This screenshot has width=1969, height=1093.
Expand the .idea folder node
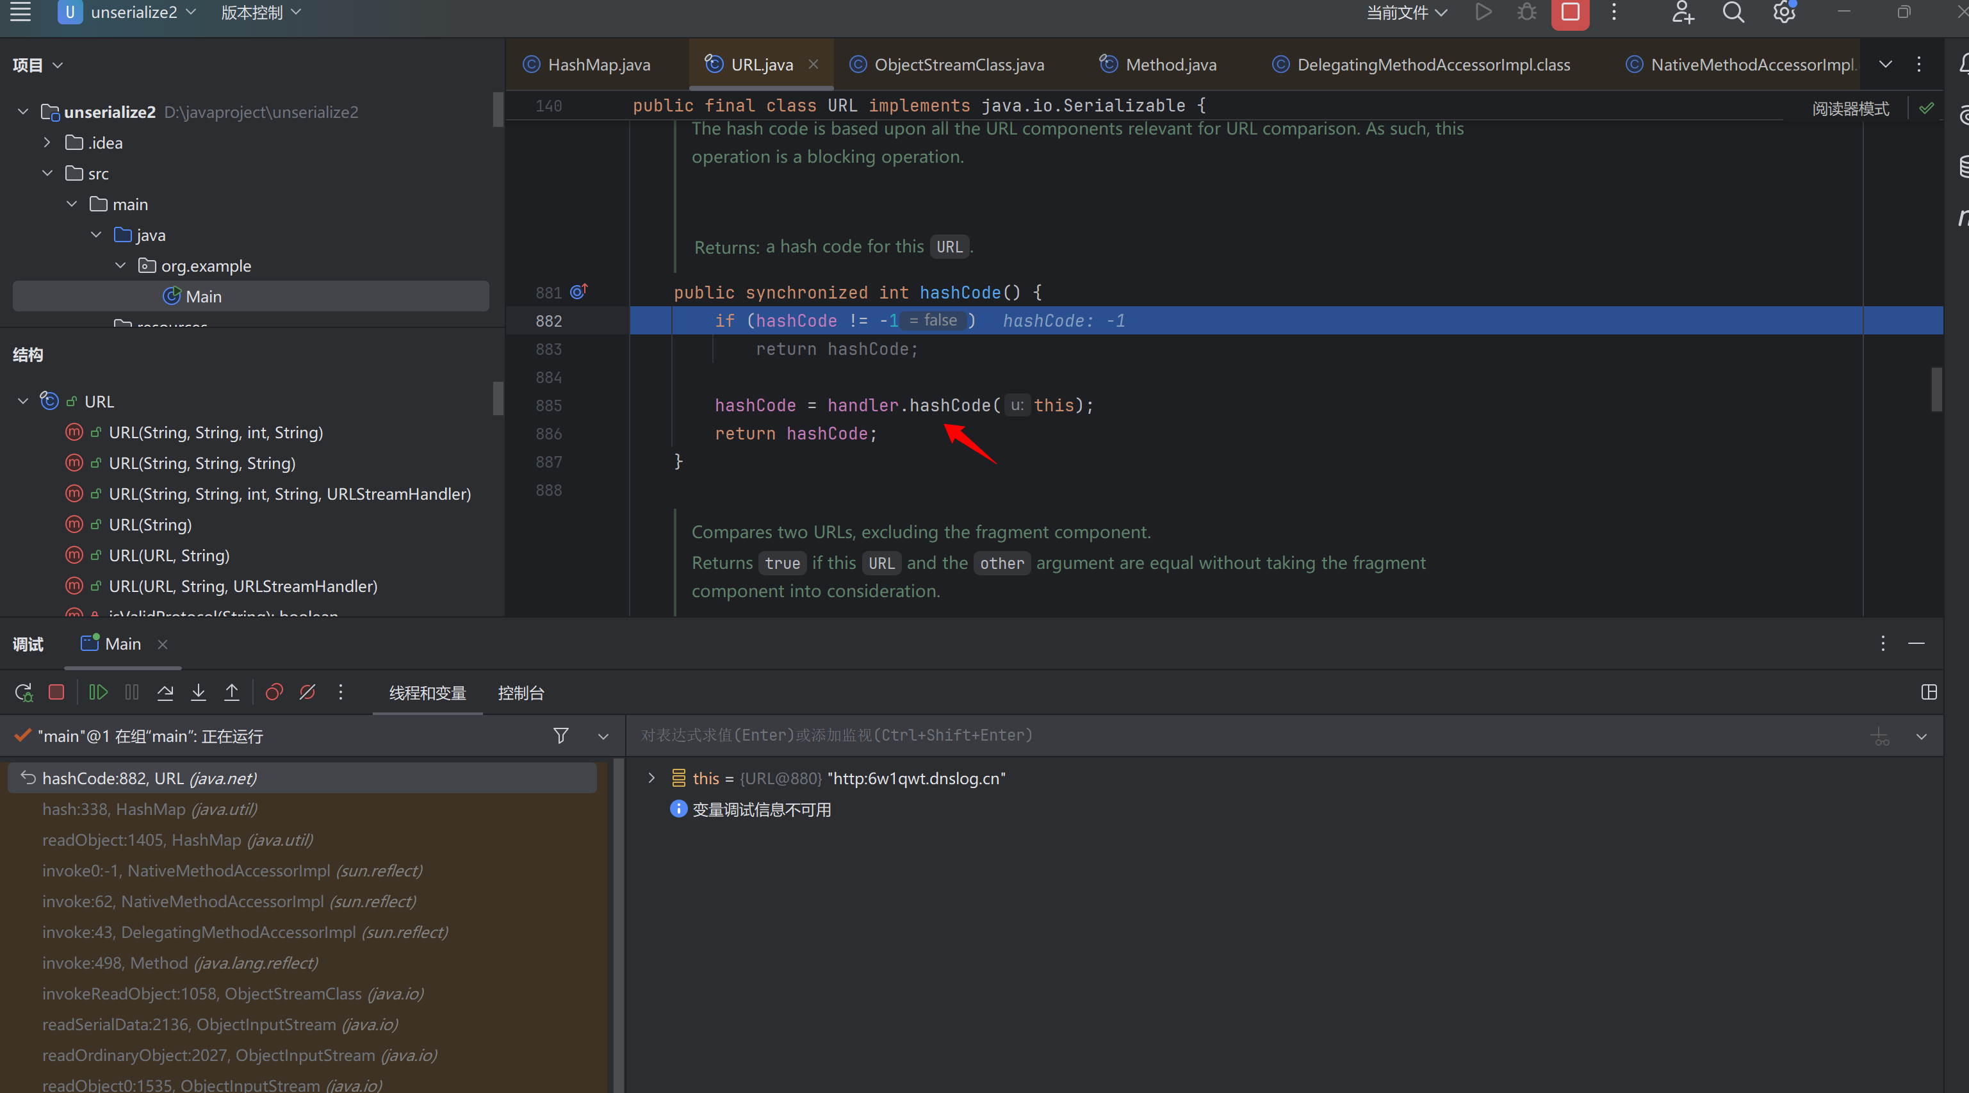click(x=47, y=143)
